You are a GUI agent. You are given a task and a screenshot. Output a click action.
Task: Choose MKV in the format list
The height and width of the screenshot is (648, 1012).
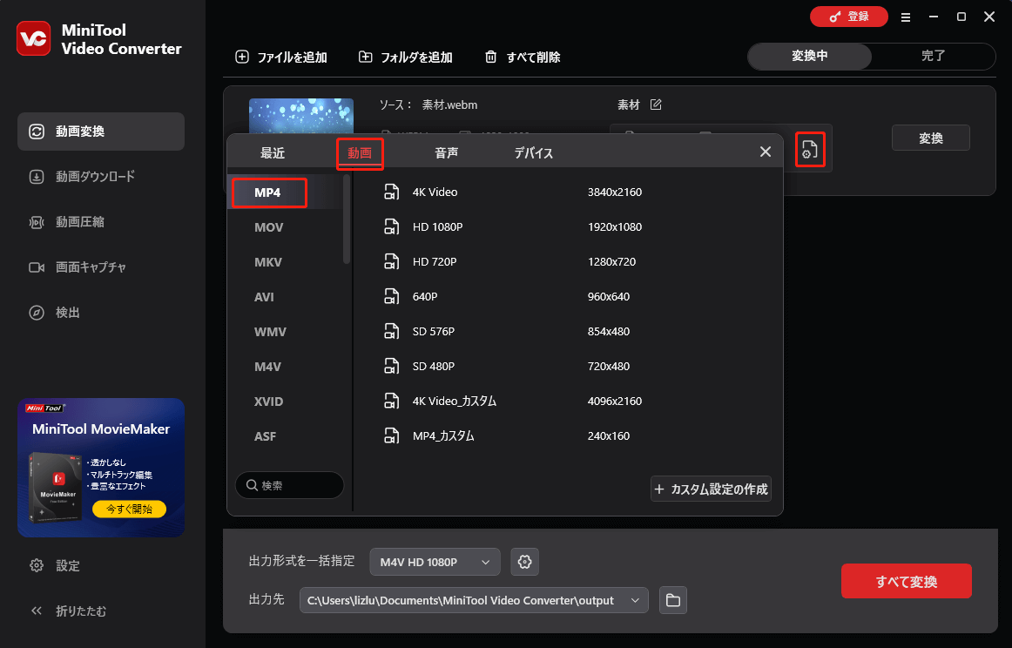268,262
